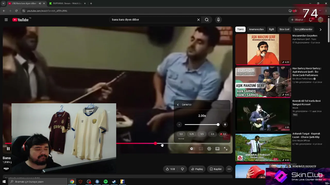Choose the premium 3,0 speed preset
This screenshot has height=185, width=330.
[223, 134]
